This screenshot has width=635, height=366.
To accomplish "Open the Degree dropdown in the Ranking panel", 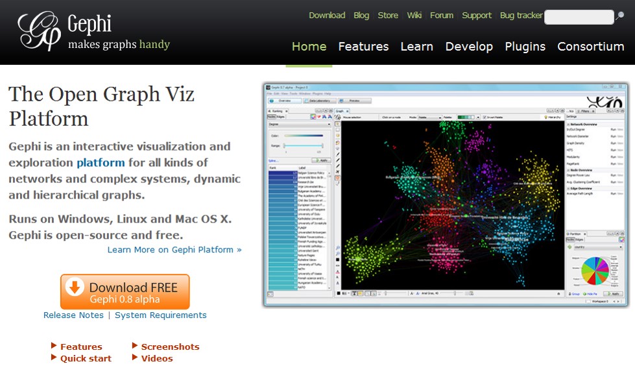I will (299, 123).
